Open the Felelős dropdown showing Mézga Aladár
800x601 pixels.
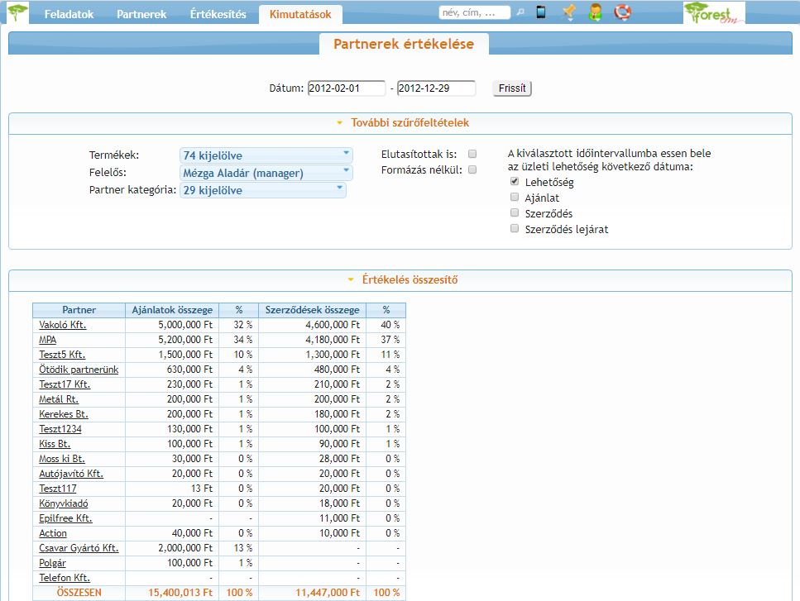coord(266,173)
